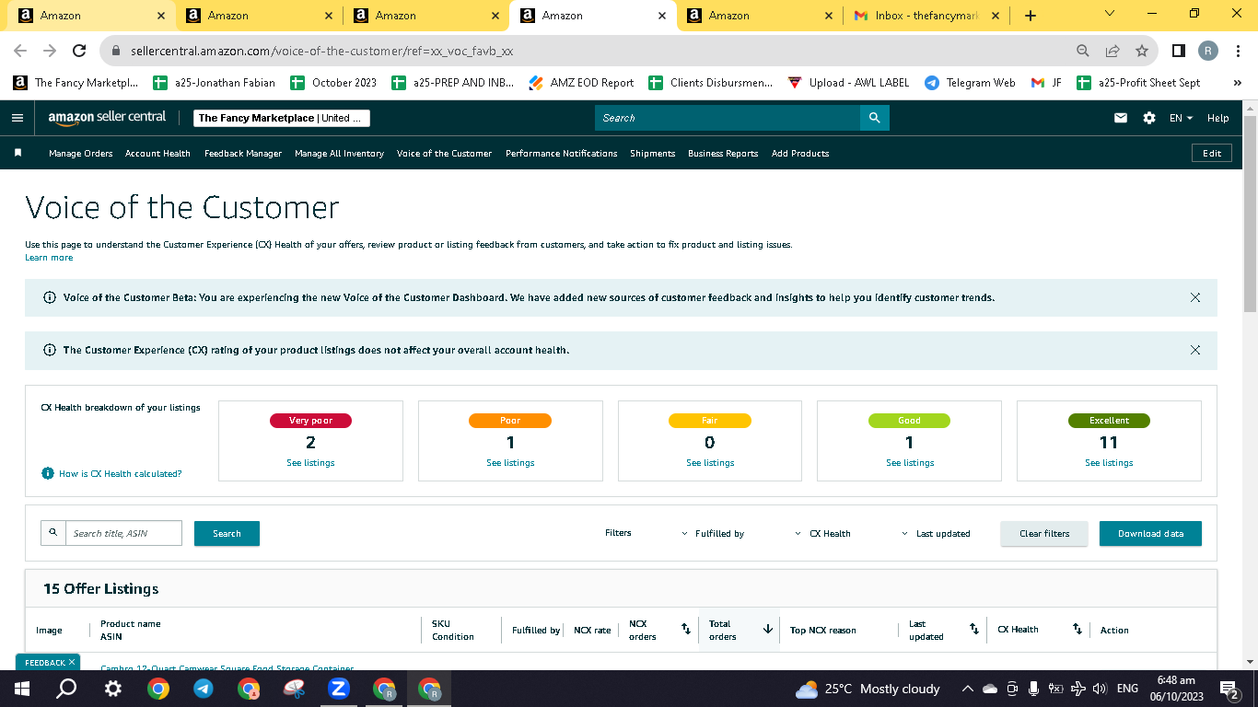Screen dimensions: 1258x707
Task: Sort by Total orders down arrow
Action: pos(768,630)
